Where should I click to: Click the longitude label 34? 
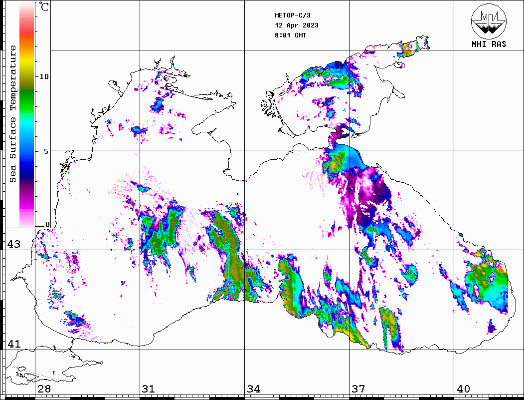254,389
